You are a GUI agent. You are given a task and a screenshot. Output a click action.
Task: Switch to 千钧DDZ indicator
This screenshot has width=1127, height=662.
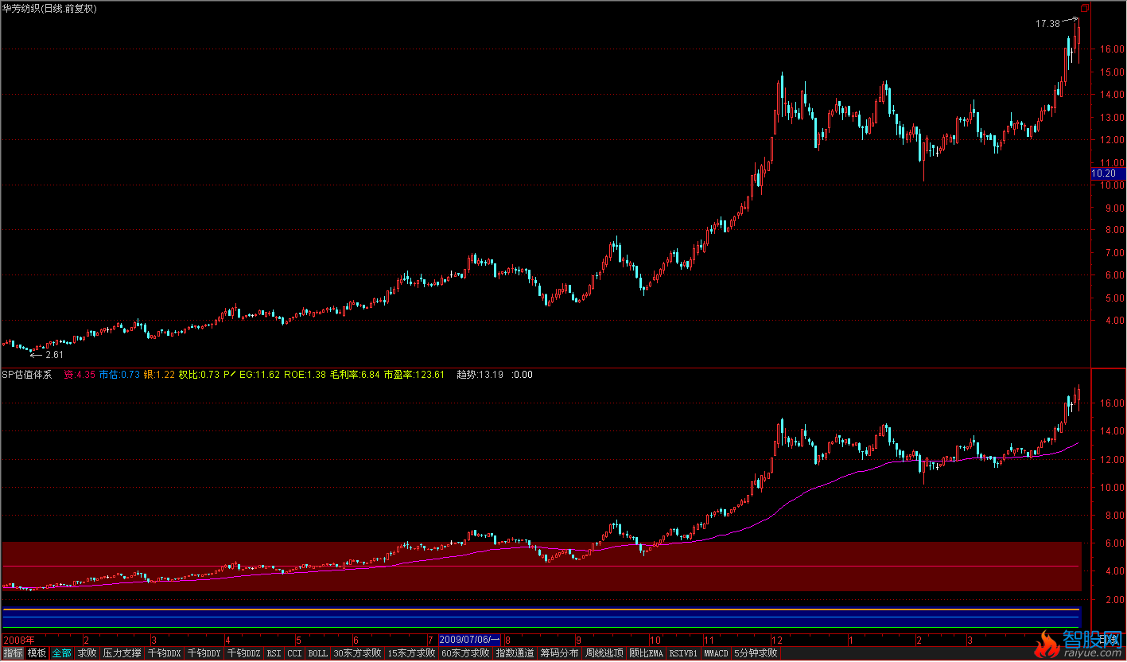click(x=243, y=653)
